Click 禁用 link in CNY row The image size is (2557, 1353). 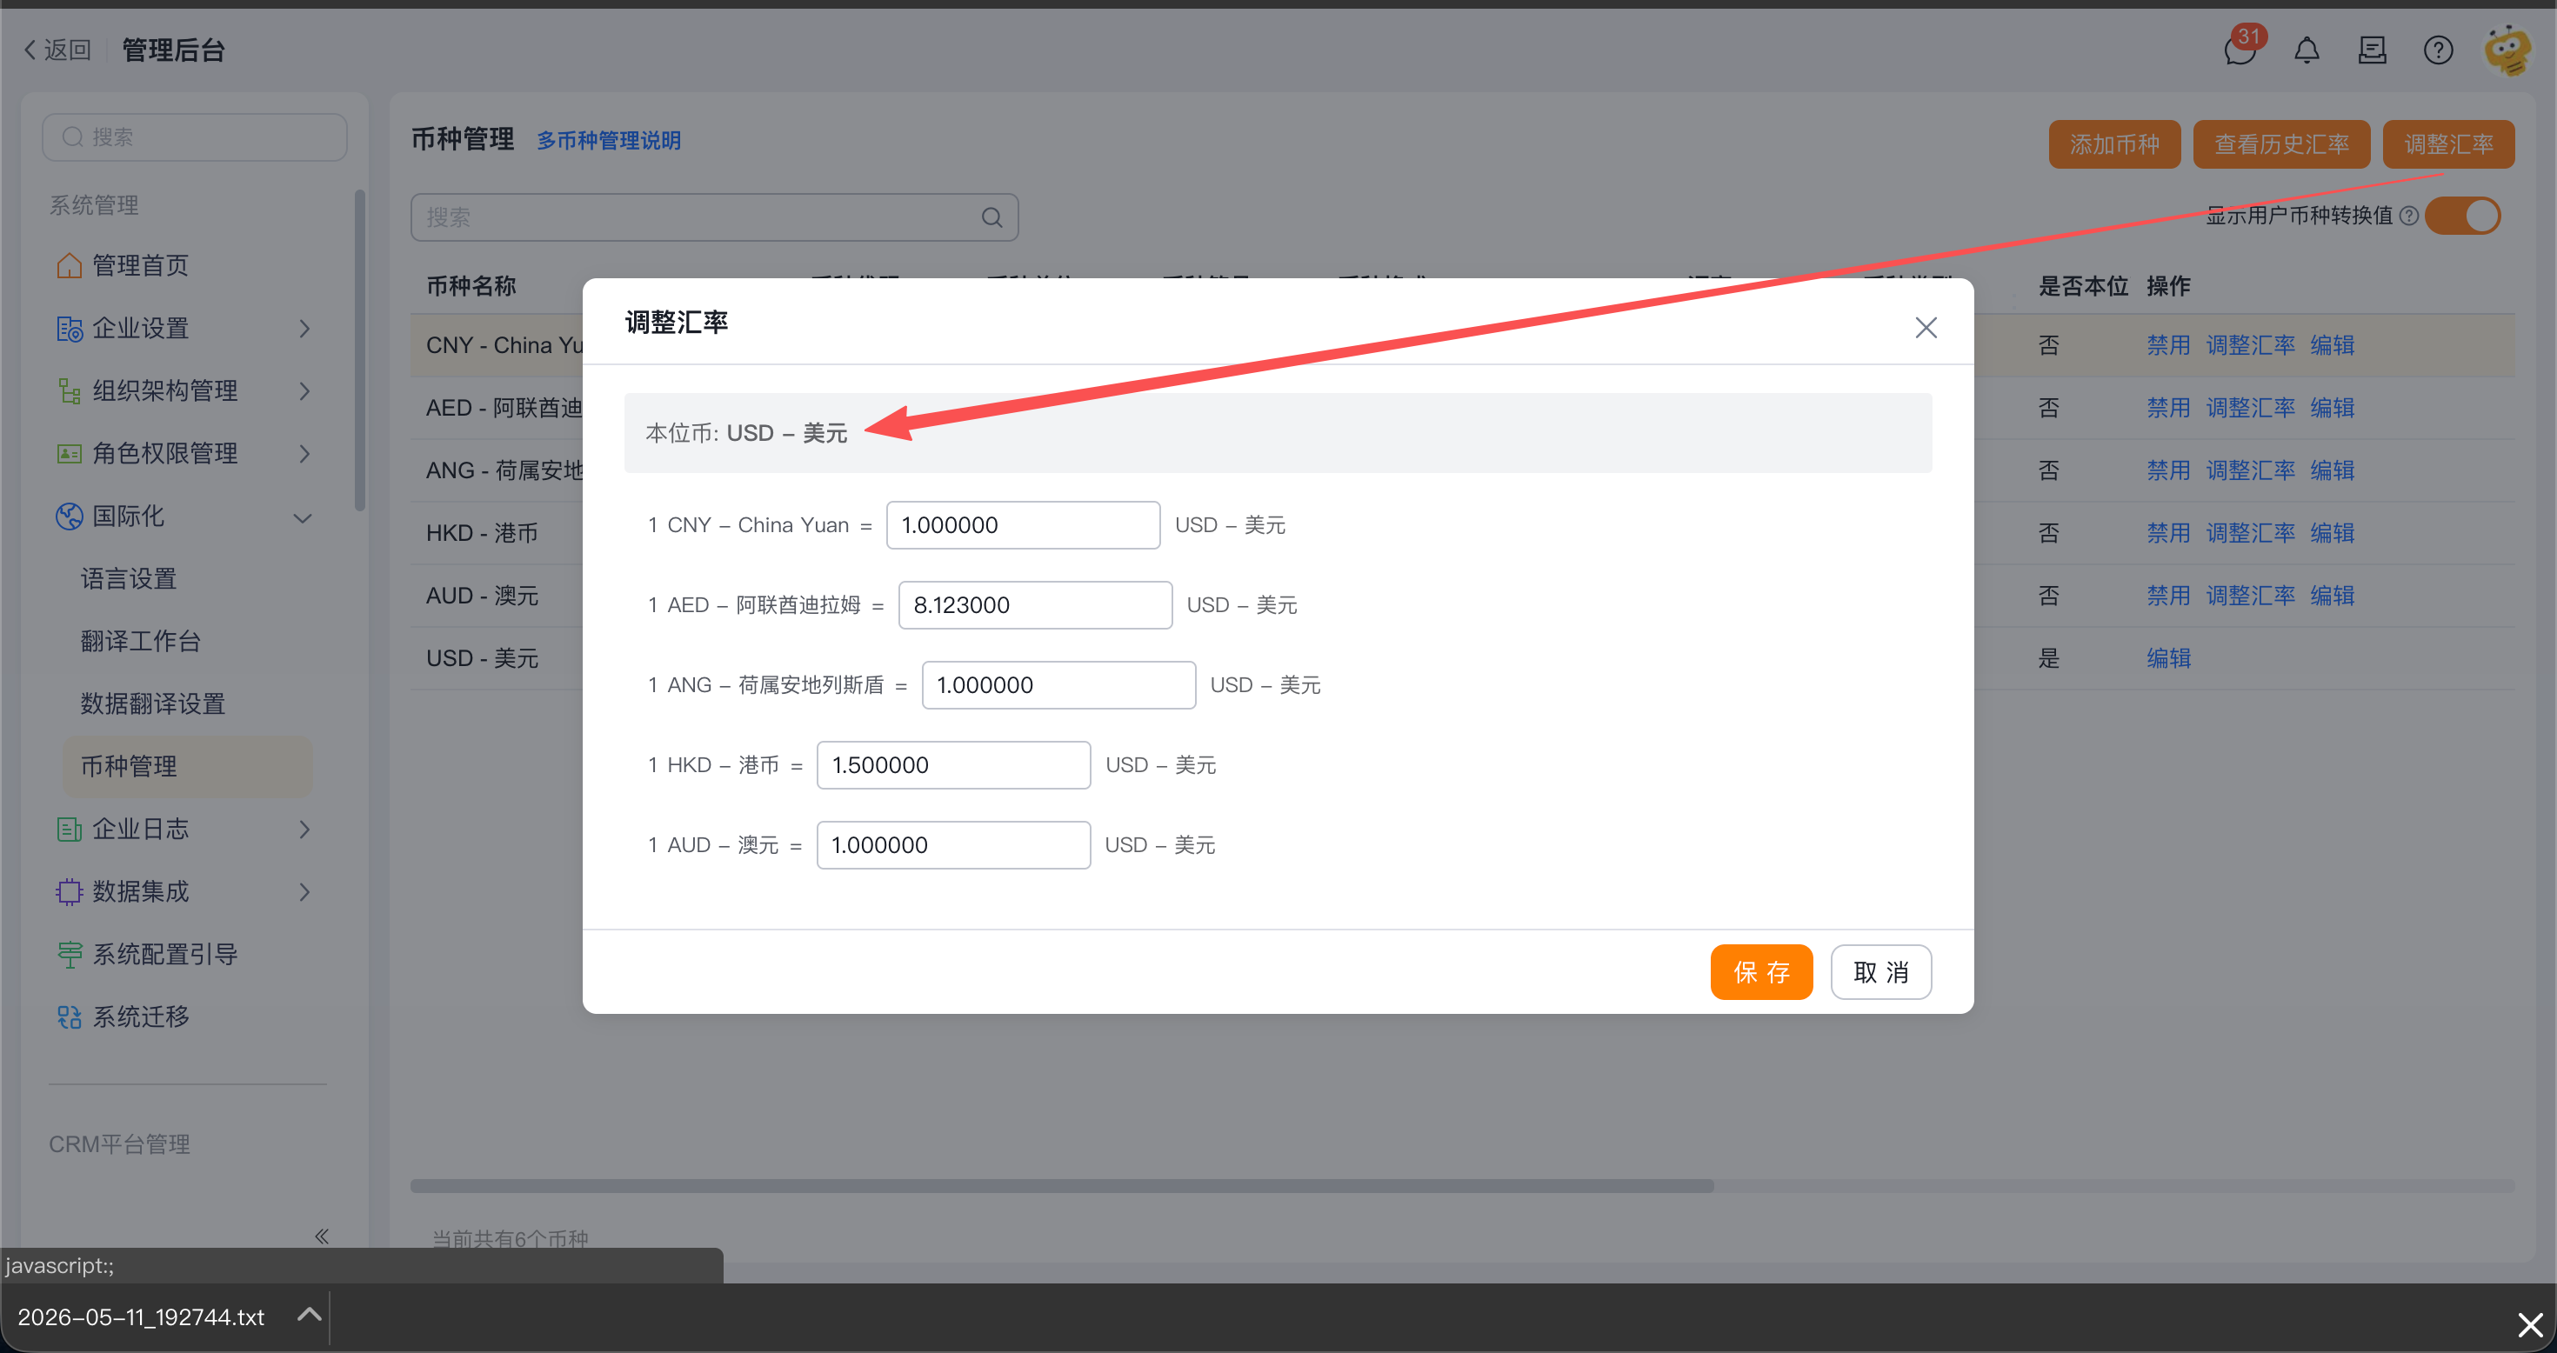click(x=2168, y=344)
